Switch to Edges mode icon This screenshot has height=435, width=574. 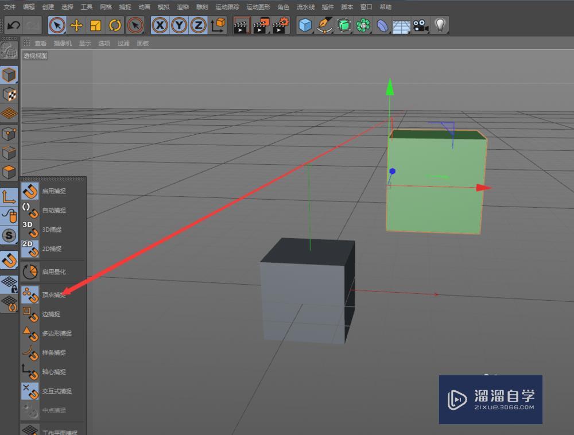coord(9,153)
